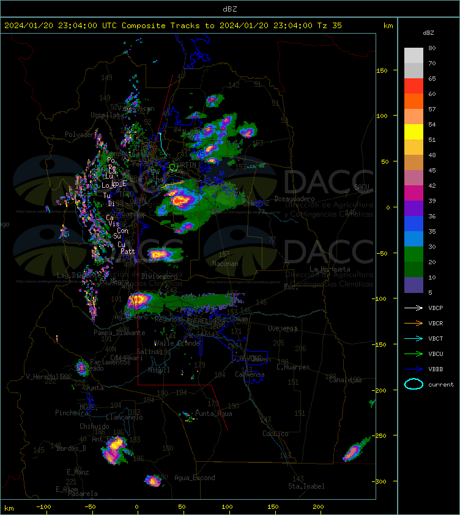460x515 pixels.
Task: Click the 'current' legend label
Action: click(x=441, y=385)
